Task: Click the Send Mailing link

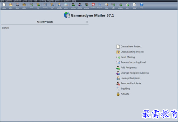Action: click(125, 57)
